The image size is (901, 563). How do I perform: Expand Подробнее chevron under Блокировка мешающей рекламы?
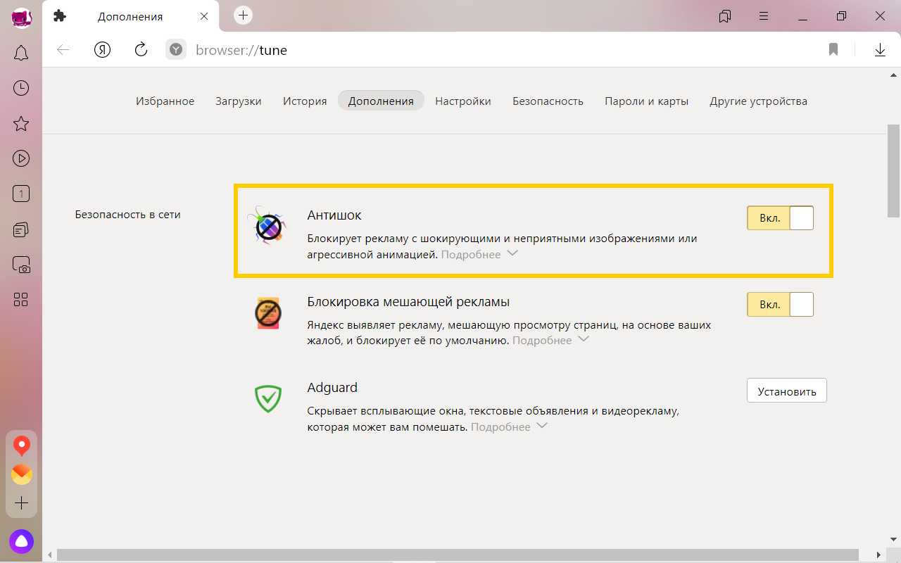(584, 339)
